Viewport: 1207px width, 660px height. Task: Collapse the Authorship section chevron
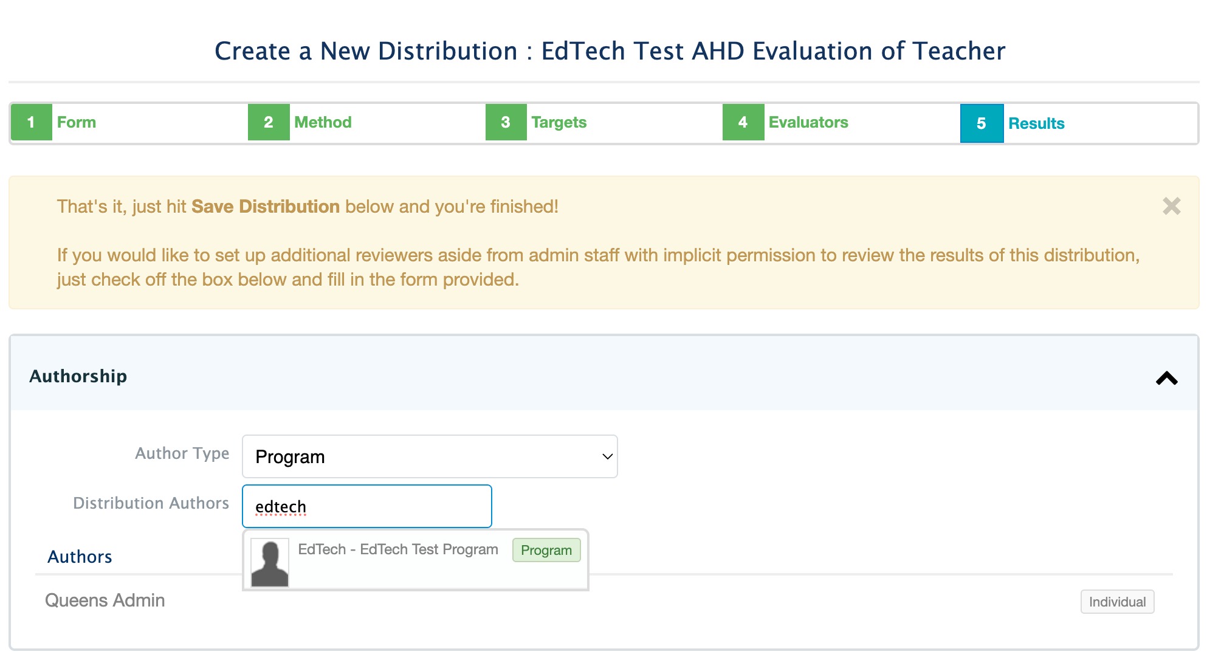click(x=1166, y=378)
